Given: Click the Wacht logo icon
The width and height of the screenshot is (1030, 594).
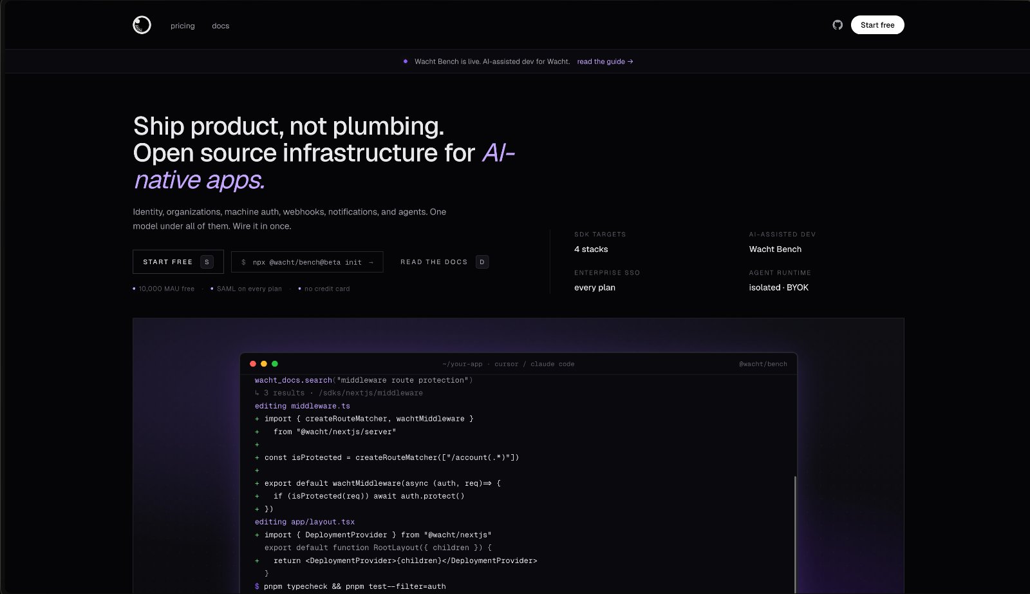Looking at the screenshot, I should pos(142,25).
